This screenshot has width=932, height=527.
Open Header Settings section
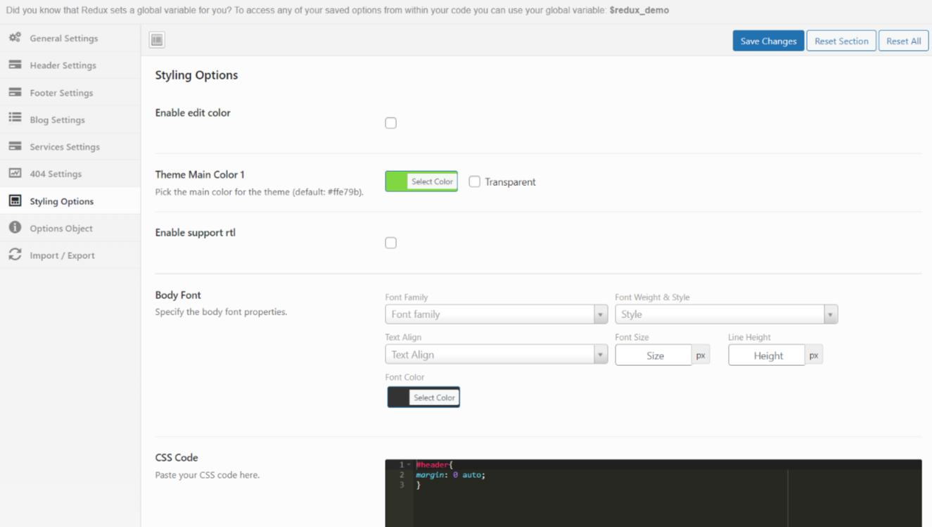click(x=70, y=65)
